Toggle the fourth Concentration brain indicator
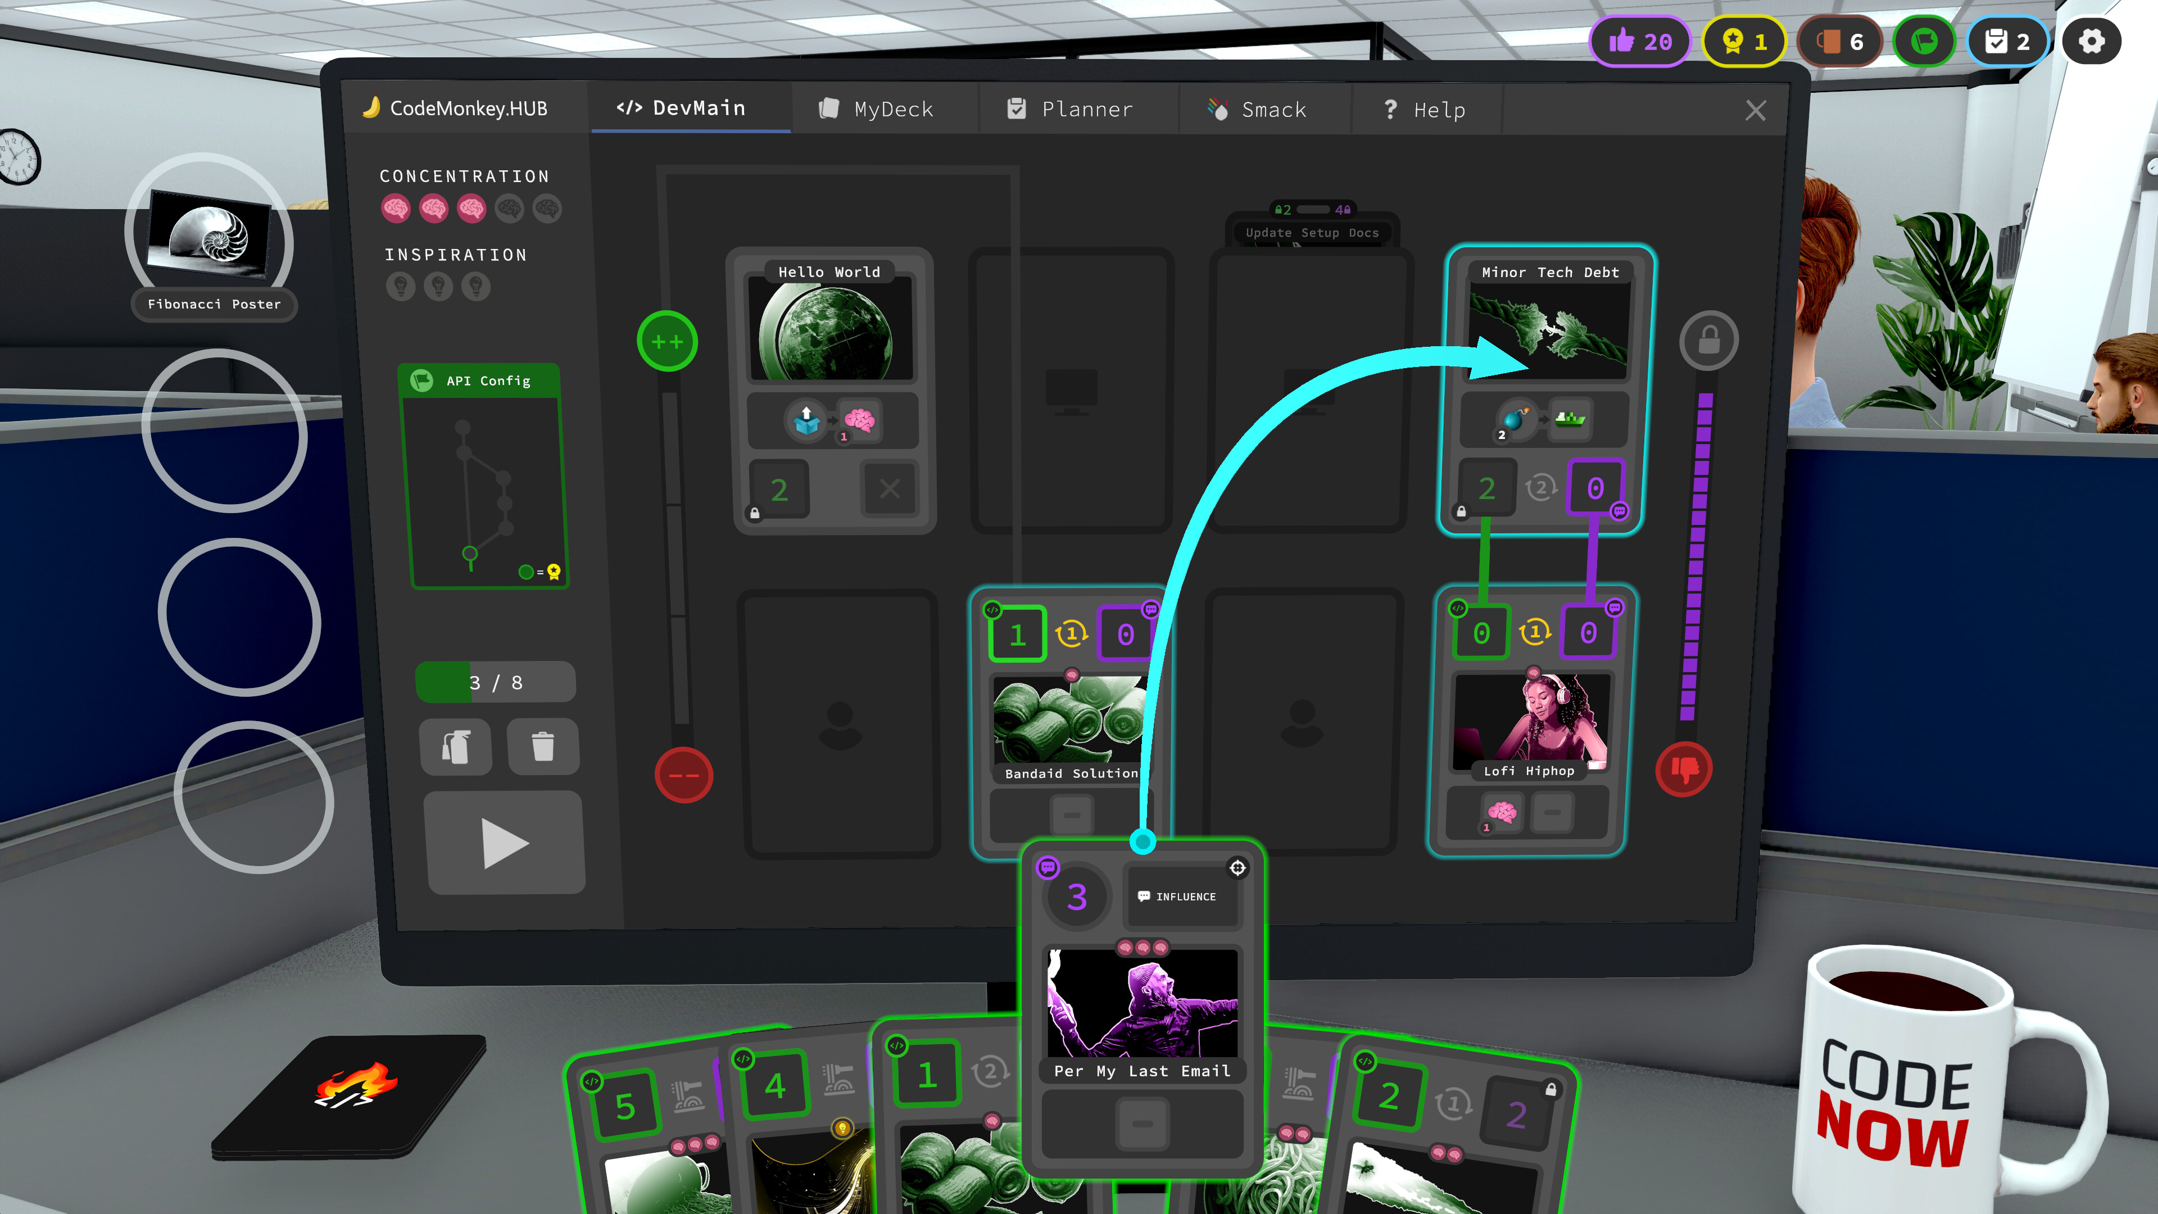Image resolution: width=2158 pixels, height=1214 pixels. tap(509, 209)
